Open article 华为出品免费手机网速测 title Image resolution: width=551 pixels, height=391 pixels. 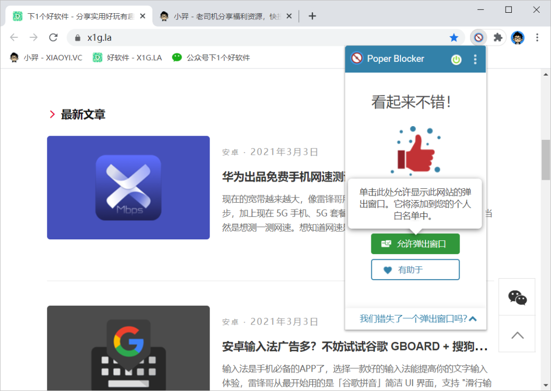284,177
